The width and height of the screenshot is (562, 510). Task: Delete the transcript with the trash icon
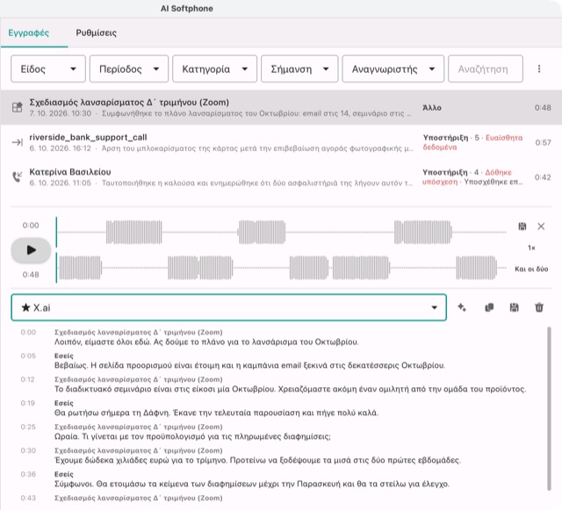[x=538, y=307]
